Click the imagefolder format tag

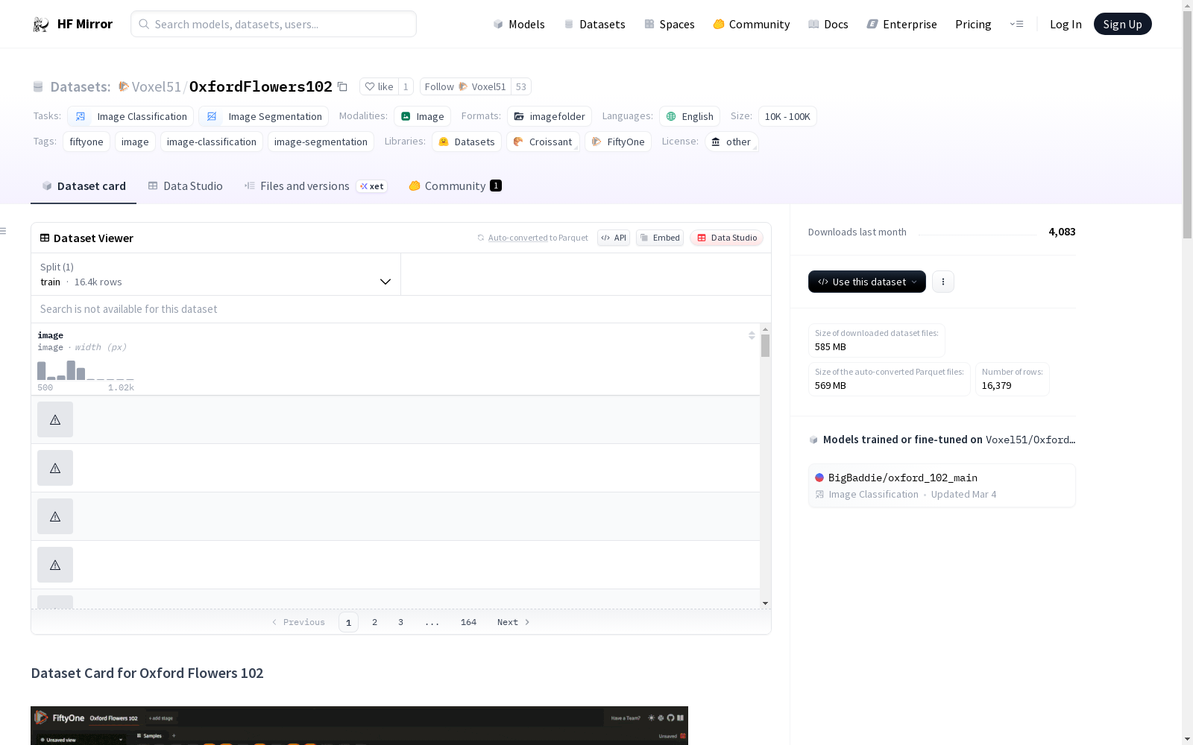pyautogui.click(x=550, y=116)
